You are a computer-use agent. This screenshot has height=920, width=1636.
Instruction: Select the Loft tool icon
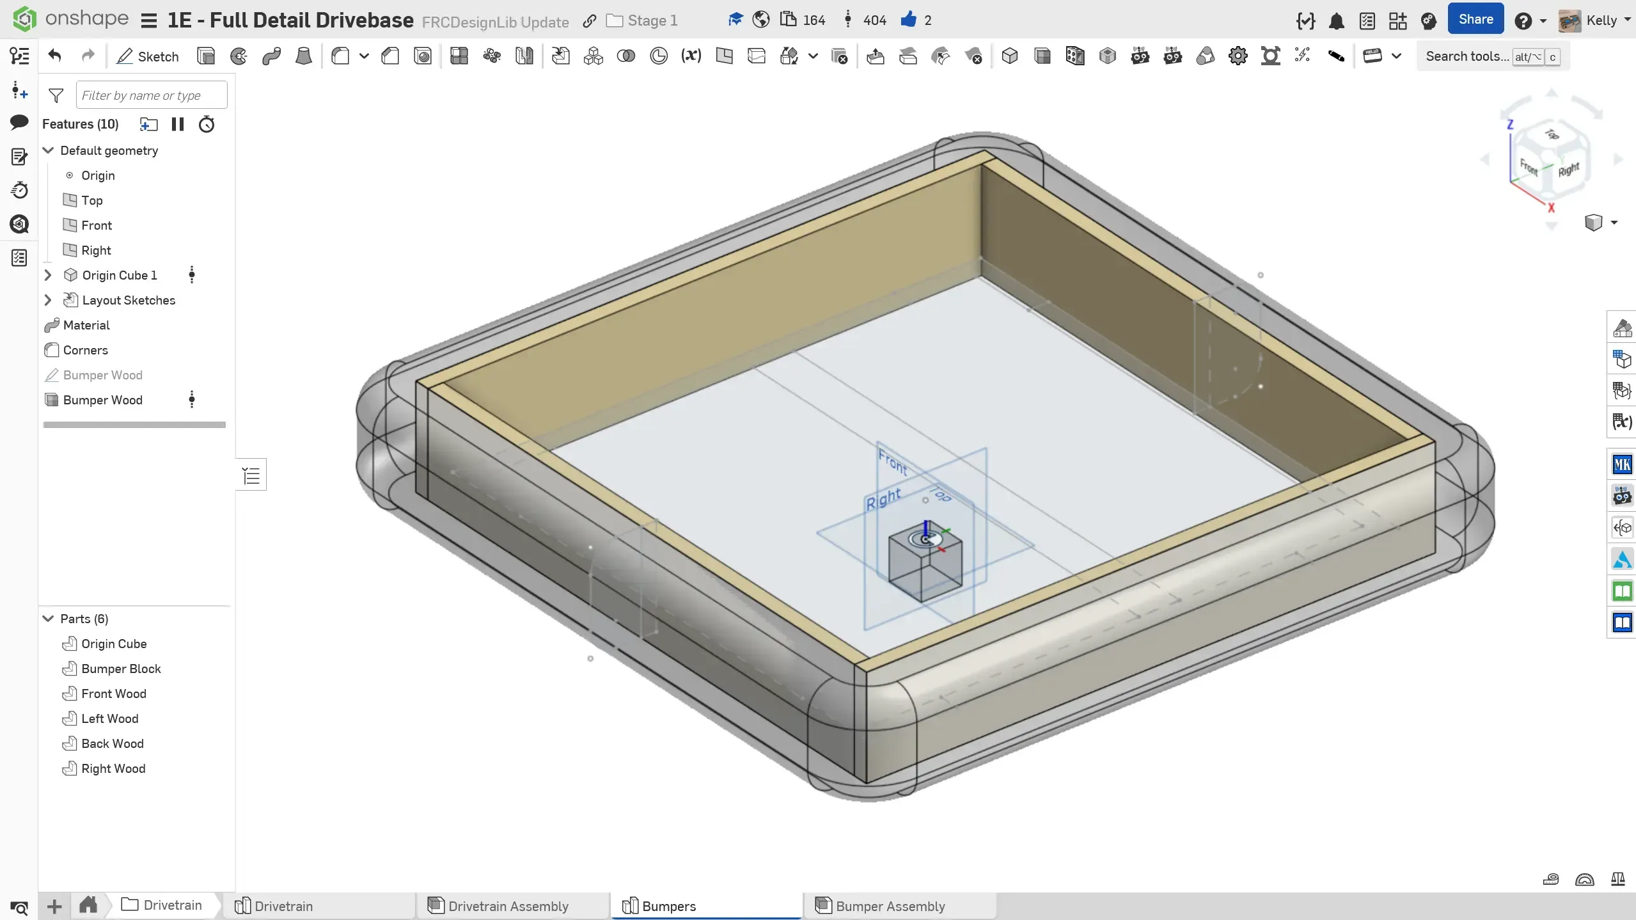304,56
